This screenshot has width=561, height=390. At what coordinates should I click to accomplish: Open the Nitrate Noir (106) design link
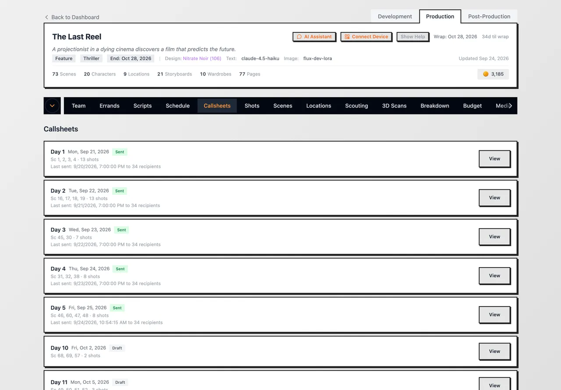tap(202, 58)
